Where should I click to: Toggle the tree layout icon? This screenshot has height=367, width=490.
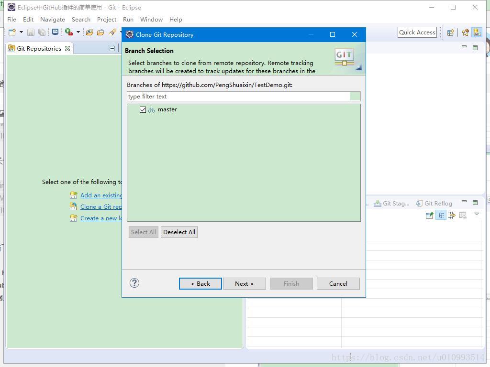coord(441,216)
